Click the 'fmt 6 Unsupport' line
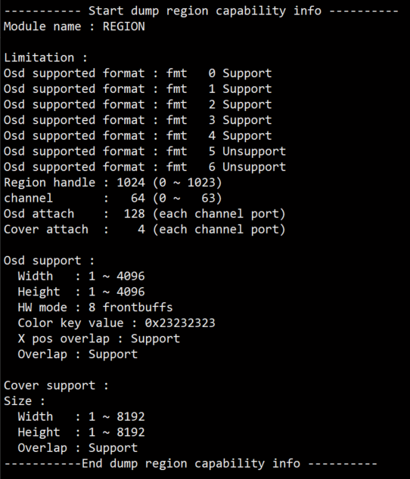 point(144,167)
